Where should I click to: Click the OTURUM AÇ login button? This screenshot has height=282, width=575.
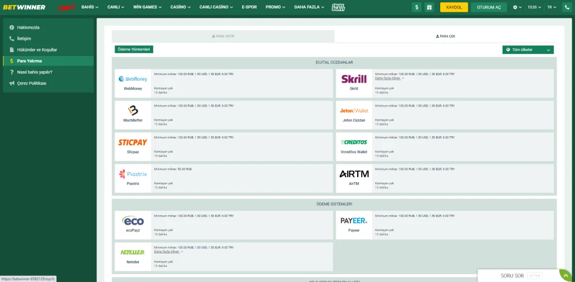489,7
